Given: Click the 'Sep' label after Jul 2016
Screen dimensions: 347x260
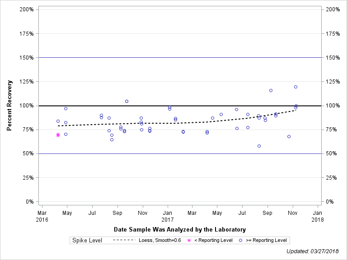Looking at the screenshot, I should pyautogui.click(x=117, y=213).
